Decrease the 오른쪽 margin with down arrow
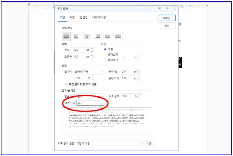Viewport: 233px width, 156px height. 92,58
